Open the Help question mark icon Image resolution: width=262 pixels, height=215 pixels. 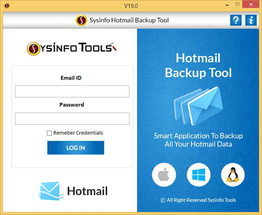pos(236,20)
